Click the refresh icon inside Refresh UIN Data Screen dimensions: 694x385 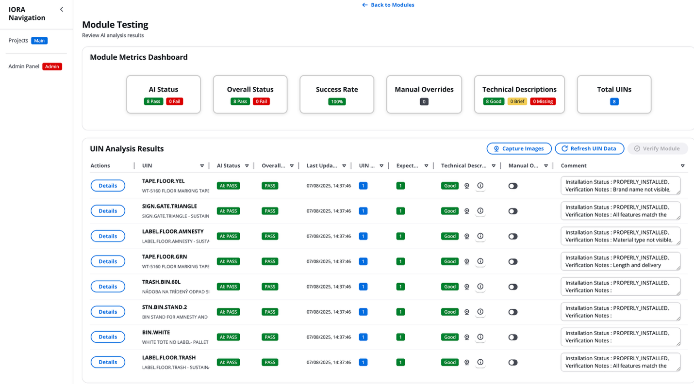coord(565,148)
